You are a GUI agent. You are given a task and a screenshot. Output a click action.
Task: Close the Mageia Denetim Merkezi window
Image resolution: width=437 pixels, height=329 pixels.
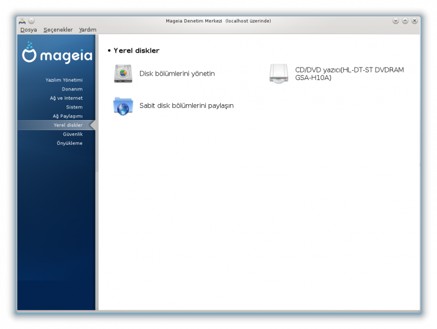click(x=414, y=21)
